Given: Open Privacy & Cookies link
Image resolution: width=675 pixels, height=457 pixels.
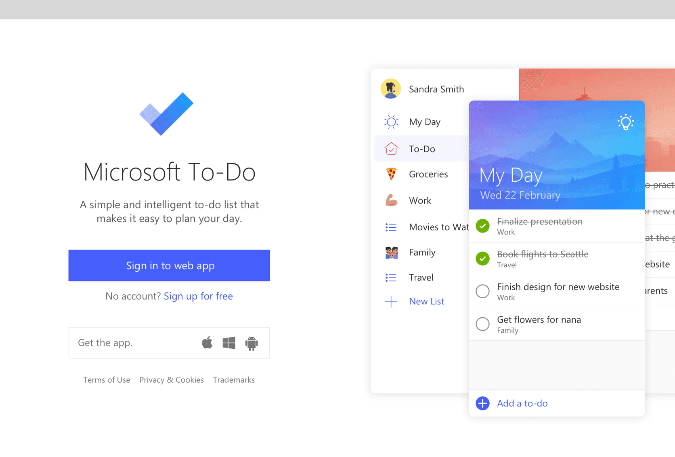Looking at the screenshot, I should click(172, 380).
